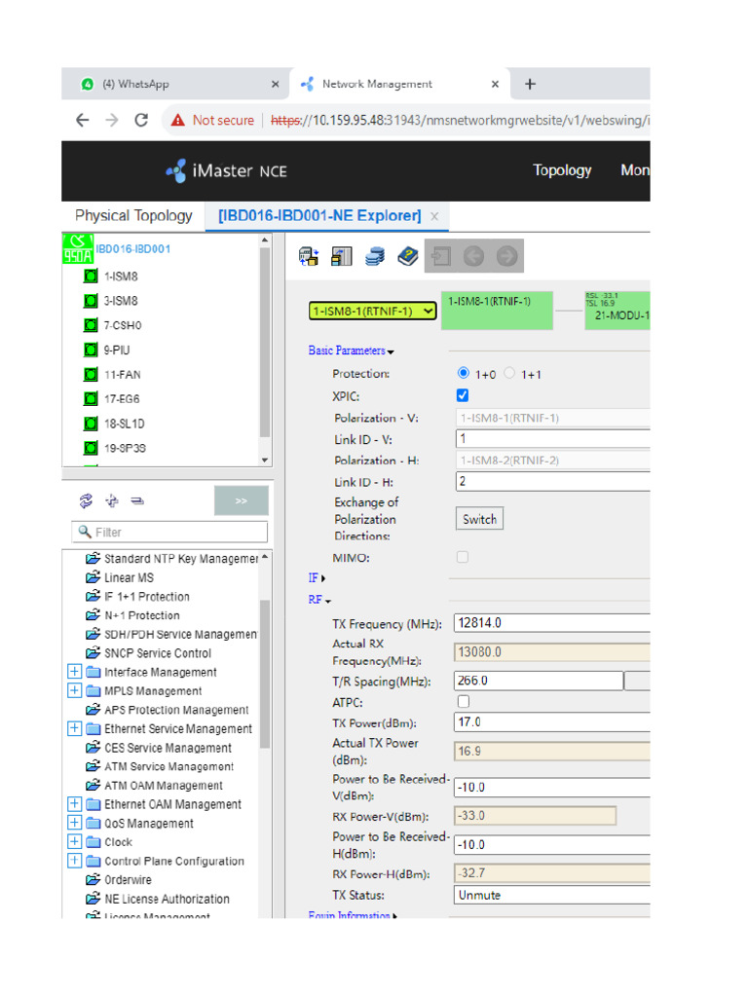Image resolution: width=748 pixels, height=997 pixels.
Task: Click the >> expand button
Action: (x=241, y=501)
